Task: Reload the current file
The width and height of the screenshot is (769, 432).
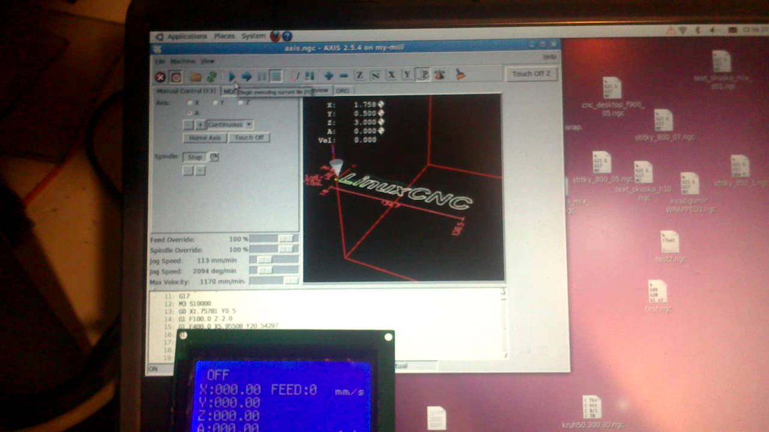Action: 211,77
